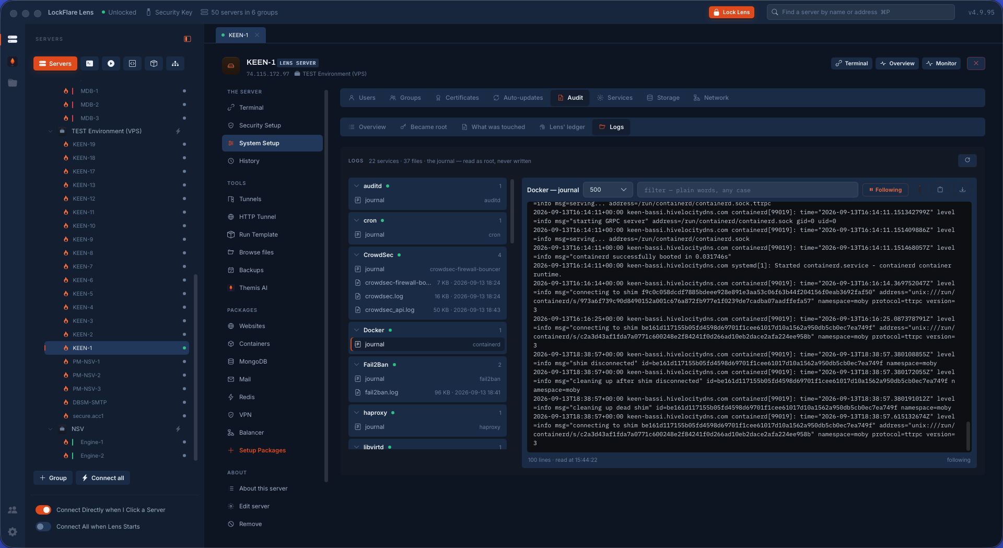Select the KEEN-12 server in tree
1003x548 pixels.
coord(117,199)
